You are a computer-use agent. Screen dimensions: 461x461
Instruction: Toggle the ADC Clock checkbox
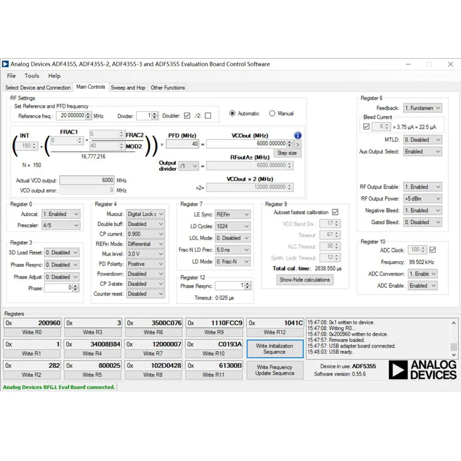tap(432, 250)
